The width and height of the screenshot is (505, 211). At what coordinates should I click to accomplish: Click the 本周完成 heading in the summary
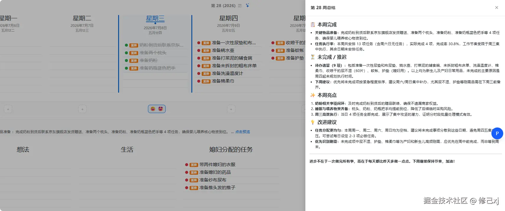(x=327, y=24)
